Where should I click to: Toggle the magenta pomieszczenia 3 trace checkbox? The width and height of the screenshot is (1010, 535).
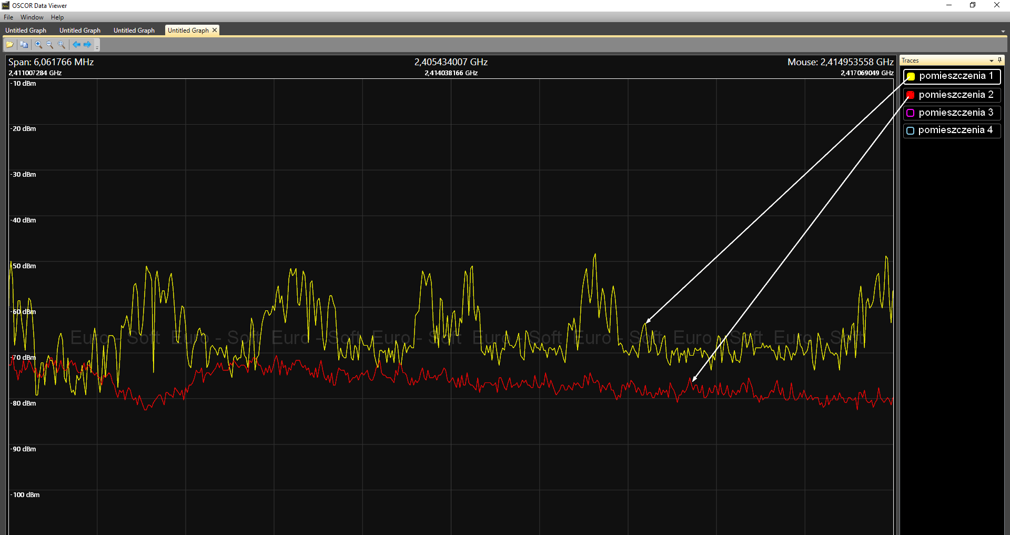click(910, 113)
